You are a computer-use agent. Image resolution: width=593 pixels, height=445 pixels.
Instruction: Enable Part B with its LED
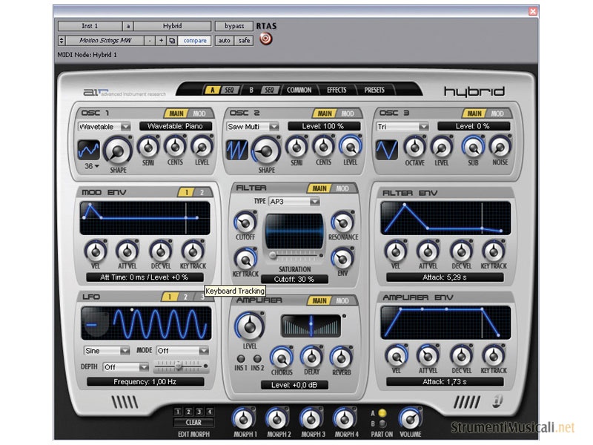click(x=382, y=424)
